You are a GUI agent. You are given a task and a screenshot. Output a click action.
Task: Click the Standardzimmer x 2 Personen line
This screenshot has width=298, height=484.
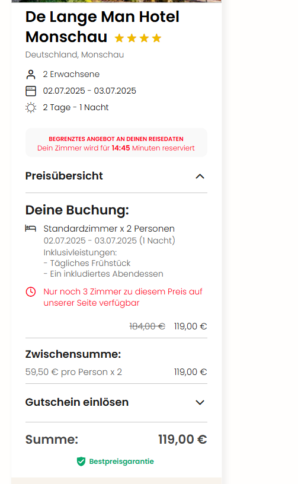pos(109,229)
